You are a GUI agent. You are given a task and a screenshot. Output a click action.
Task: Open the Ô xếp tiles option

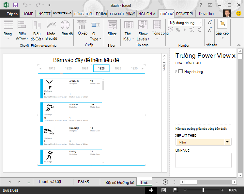click(x=82, y=28)
